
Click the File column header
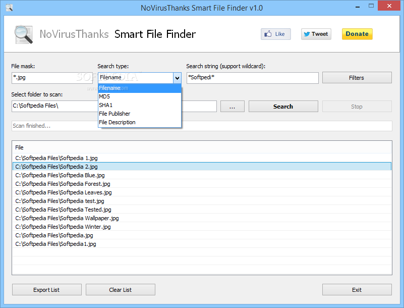202,147
